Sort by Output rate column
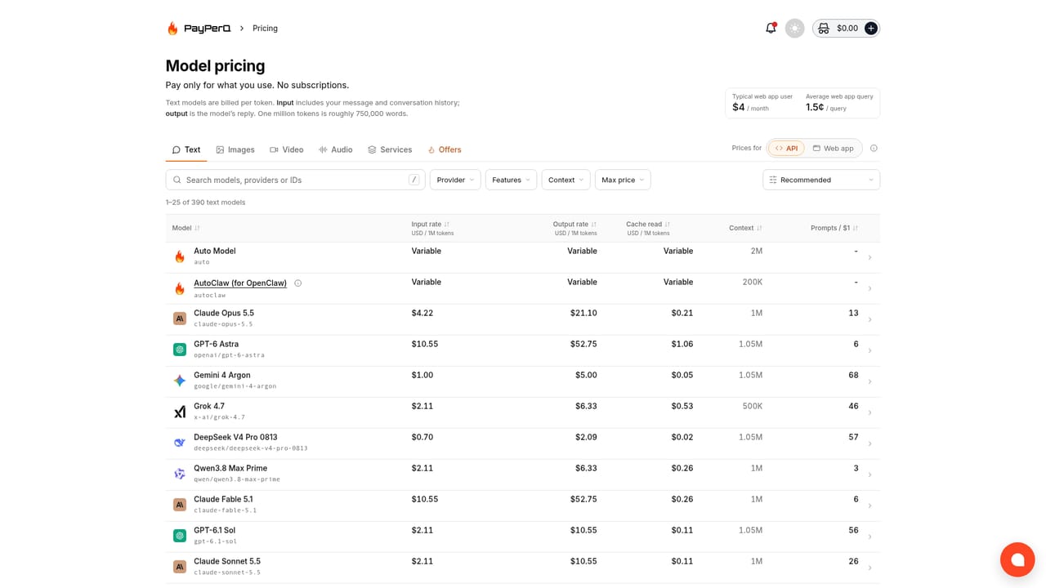Image resolution: width=1046 pixels, height=588 pixels. 574,224
